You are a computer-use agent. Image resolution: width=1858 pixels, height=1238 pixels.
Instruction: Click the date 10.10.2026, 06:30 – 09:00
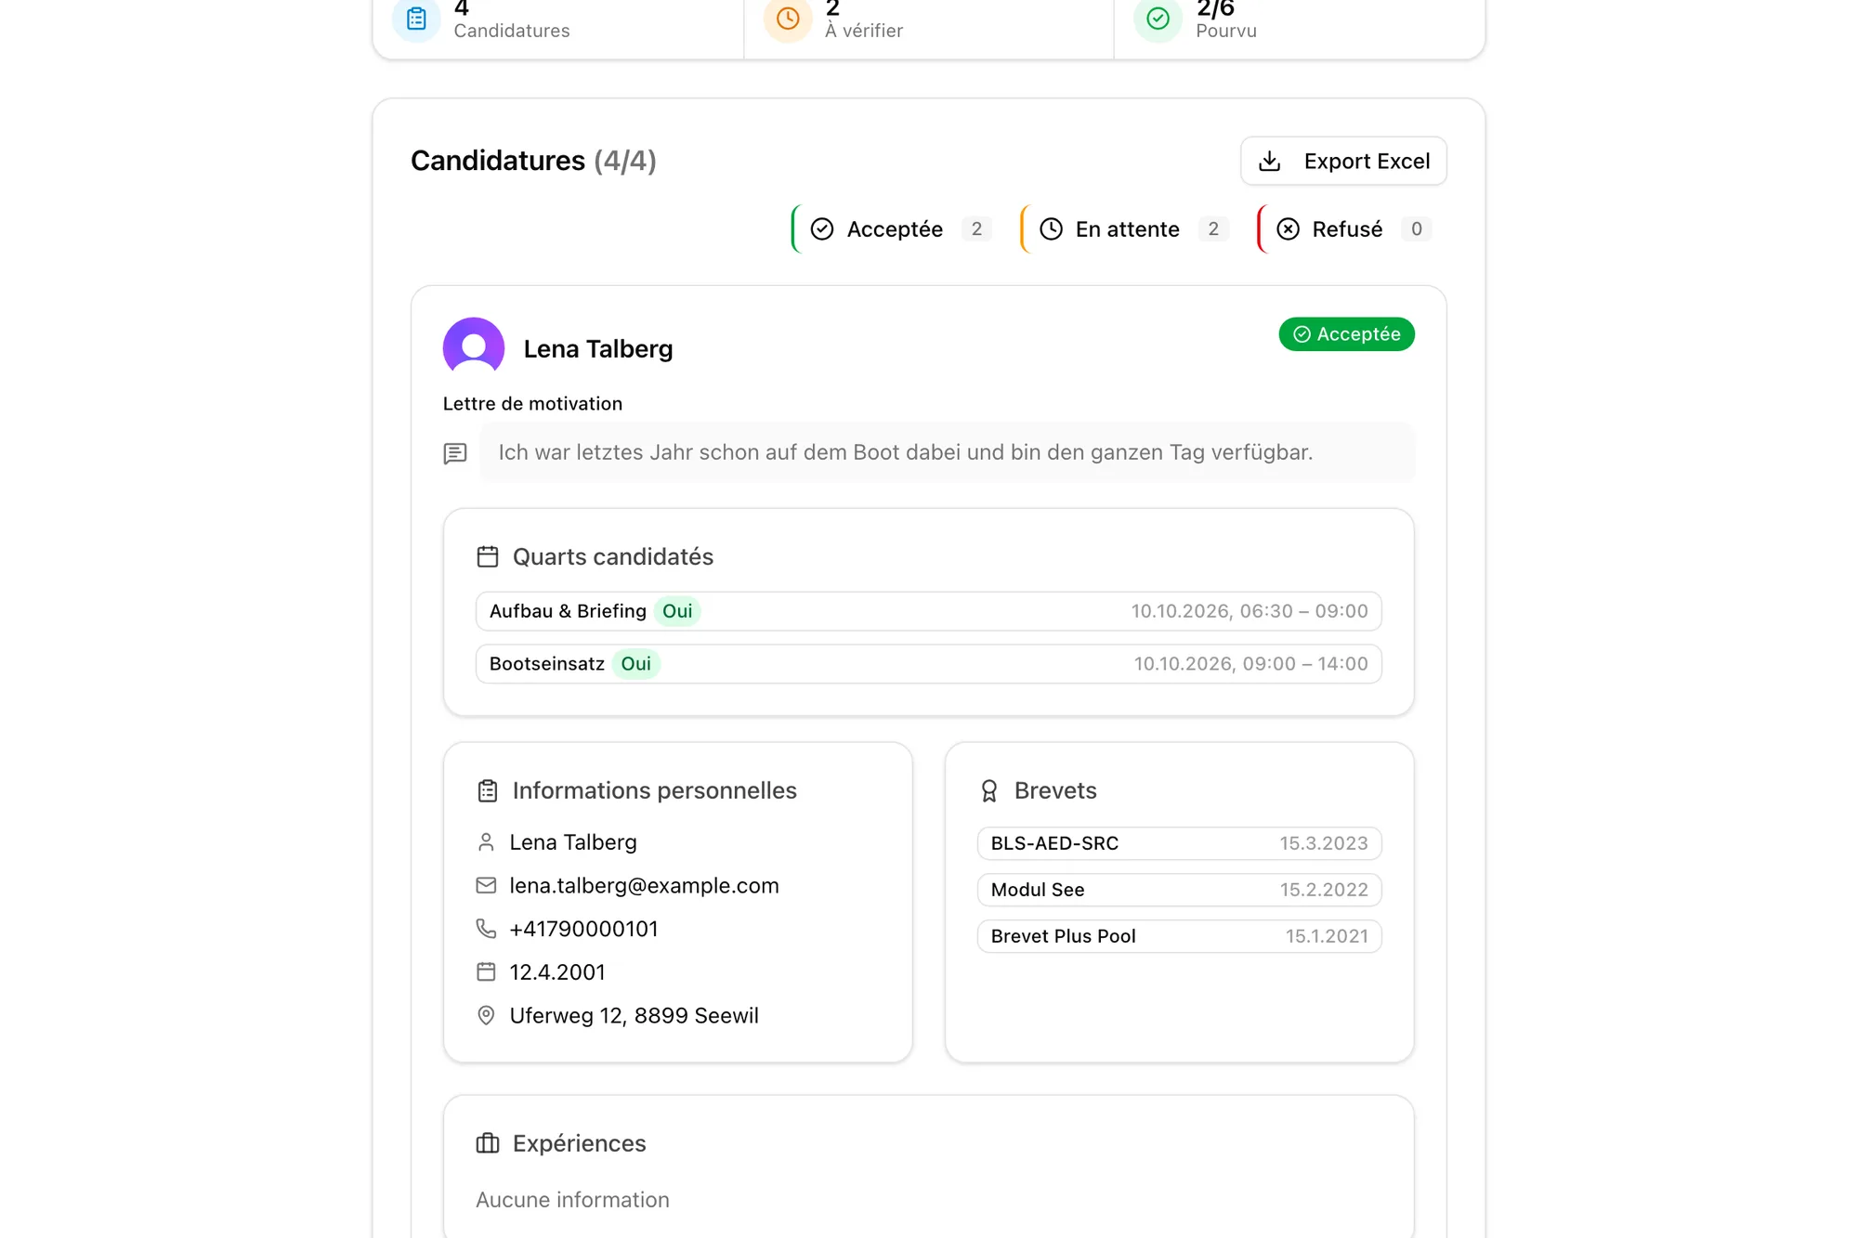click(x=1250, y=611)
